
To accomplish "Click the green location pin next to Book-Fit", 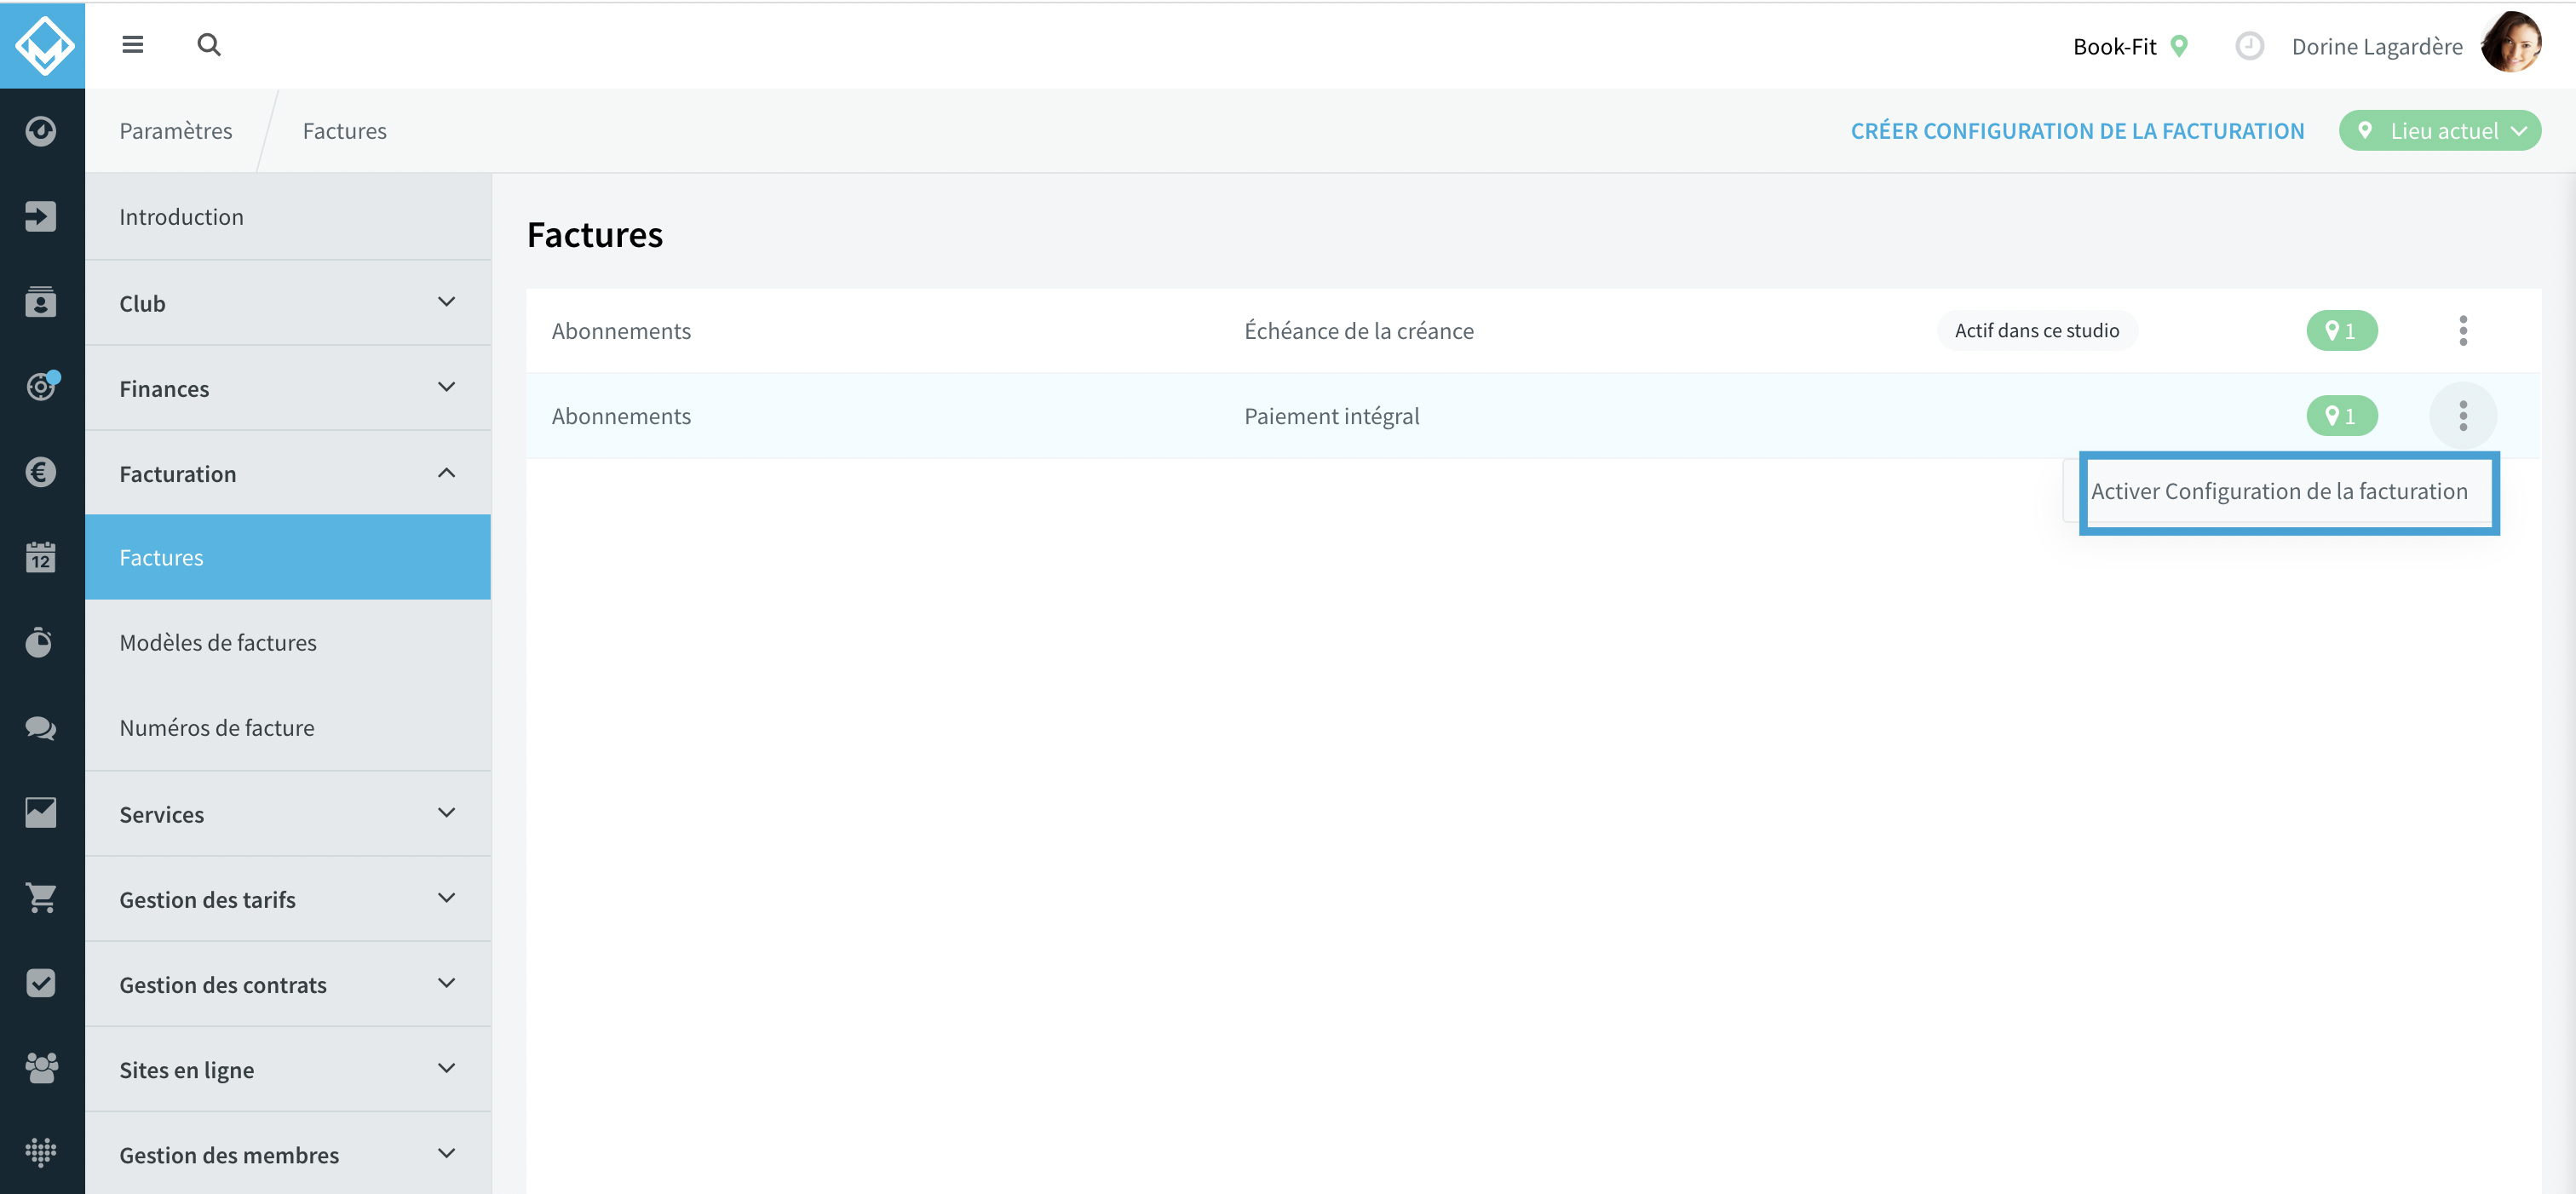I will click(2181, 46).
